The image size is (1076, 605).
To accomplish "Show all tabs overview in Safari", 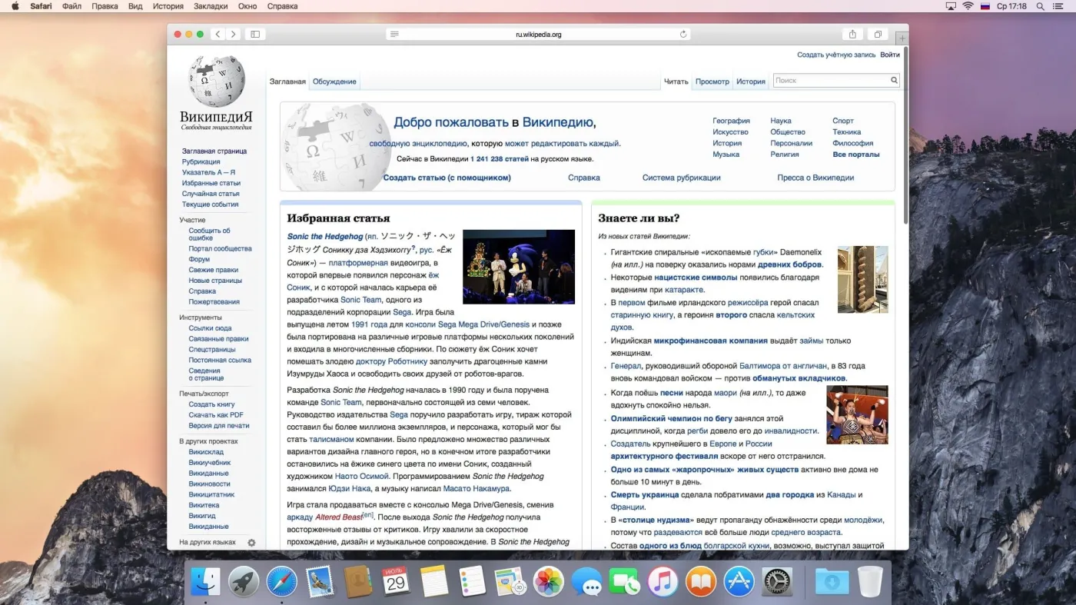I will pos(877,35).
